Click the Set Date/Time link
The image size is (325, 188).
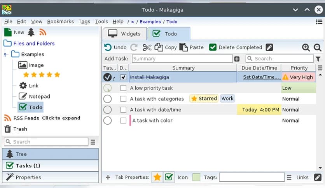coord(262,77)
